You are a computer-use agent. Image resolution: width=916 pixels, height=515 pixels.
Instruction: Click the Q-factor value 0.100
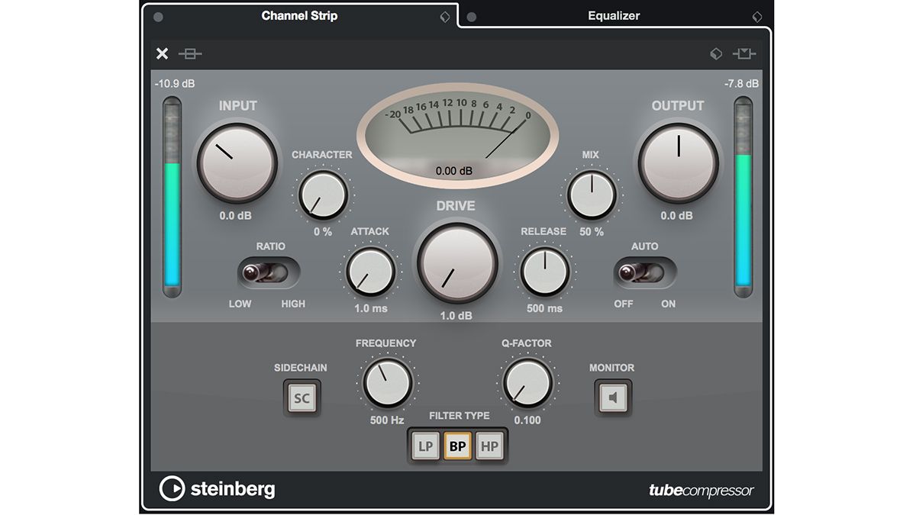(x=527, y=420)
